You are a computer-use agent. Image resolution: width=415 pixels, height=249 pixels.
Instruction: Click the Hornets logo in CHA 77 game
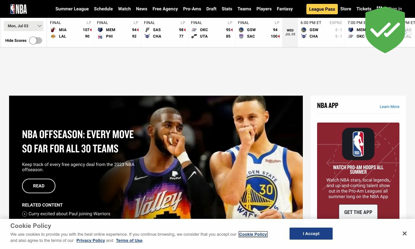pyautogui.click(x=147, y=36)
